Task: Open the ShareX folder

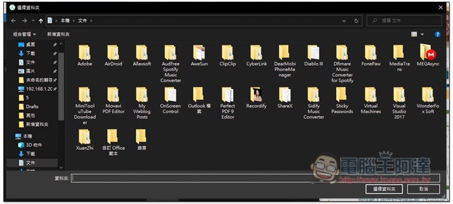Action: pyautogui.click(x=285, y=98)
